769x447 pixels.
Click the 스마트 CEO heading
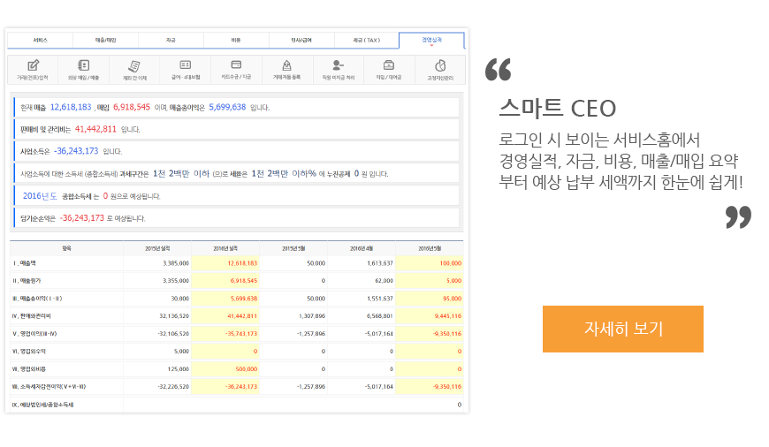click(x=557, y=108)
